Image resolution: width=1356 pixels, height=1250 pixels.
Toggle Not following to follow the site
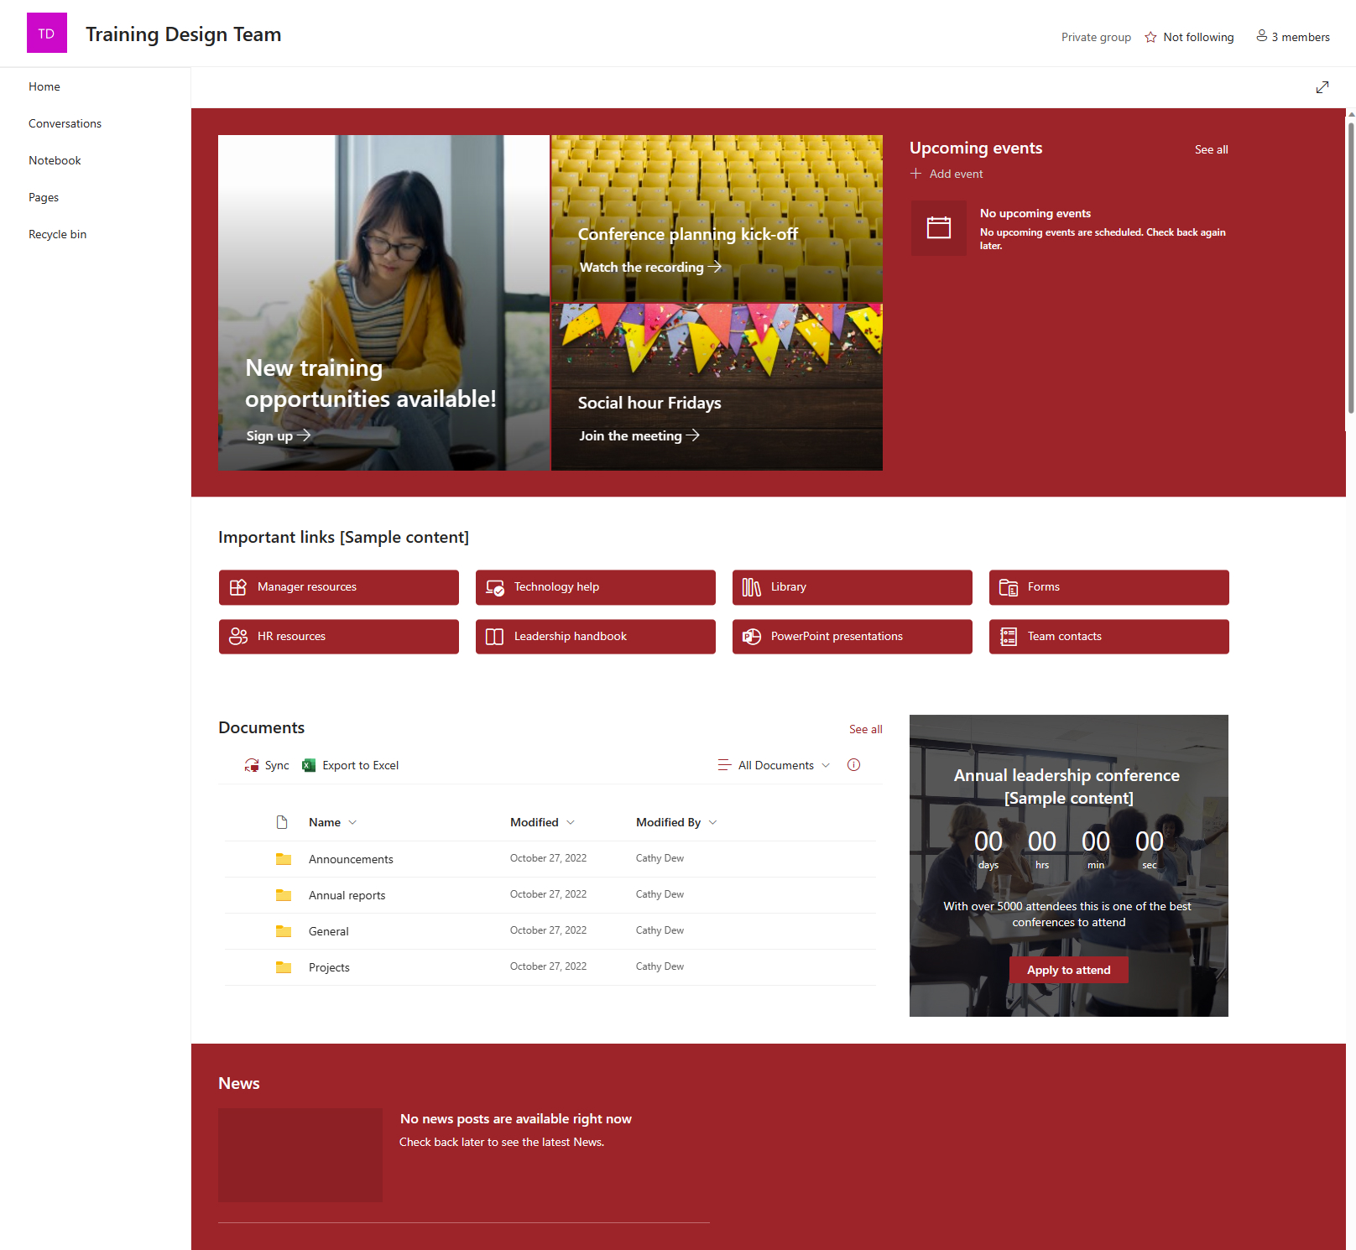coord(1188,37)
